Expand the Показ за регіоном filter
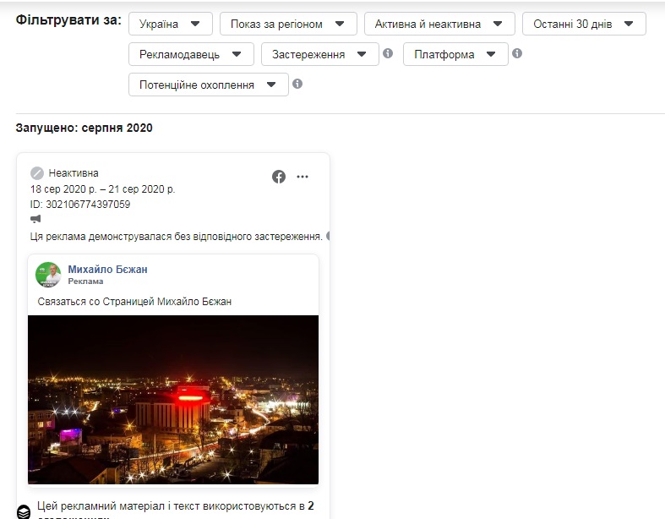The width and height of the screenshot is (665, 519). coord(287,24)
